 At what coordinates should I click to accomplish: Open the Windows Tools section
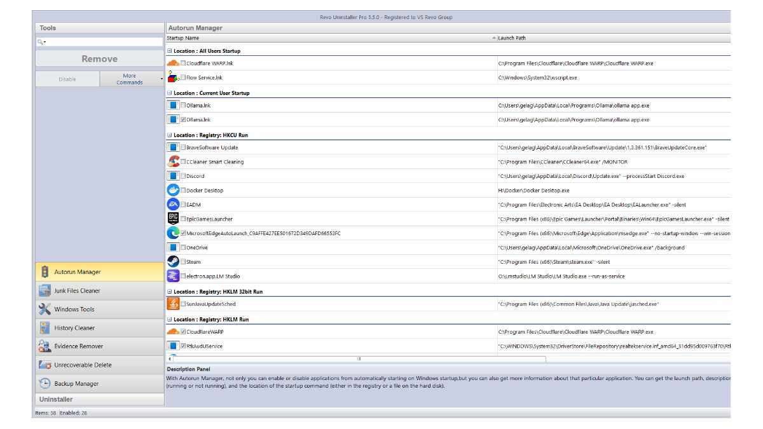[99, 309]
